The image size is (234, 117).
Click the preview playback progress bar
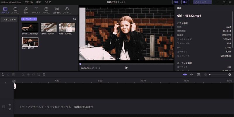point(127,64)
